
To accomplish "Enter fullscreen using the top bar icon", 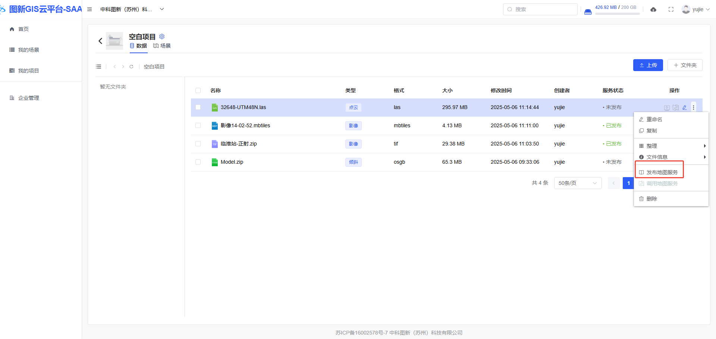I will (671, 9).
